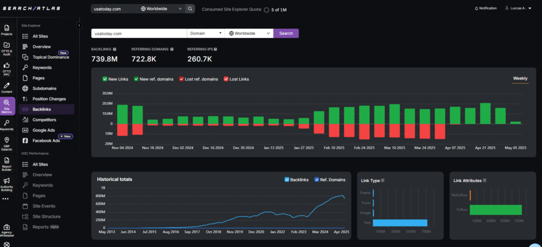Image resolution: width=542 pixels, height=247 pixels.
Task: Click the magnifier search icon in top bar
Action: point(190,9)
